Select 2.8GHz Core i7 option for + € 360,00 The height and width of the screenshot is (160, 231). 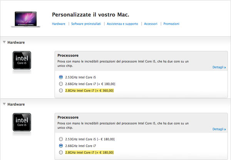pyautogui.click(x=60, y=91)
